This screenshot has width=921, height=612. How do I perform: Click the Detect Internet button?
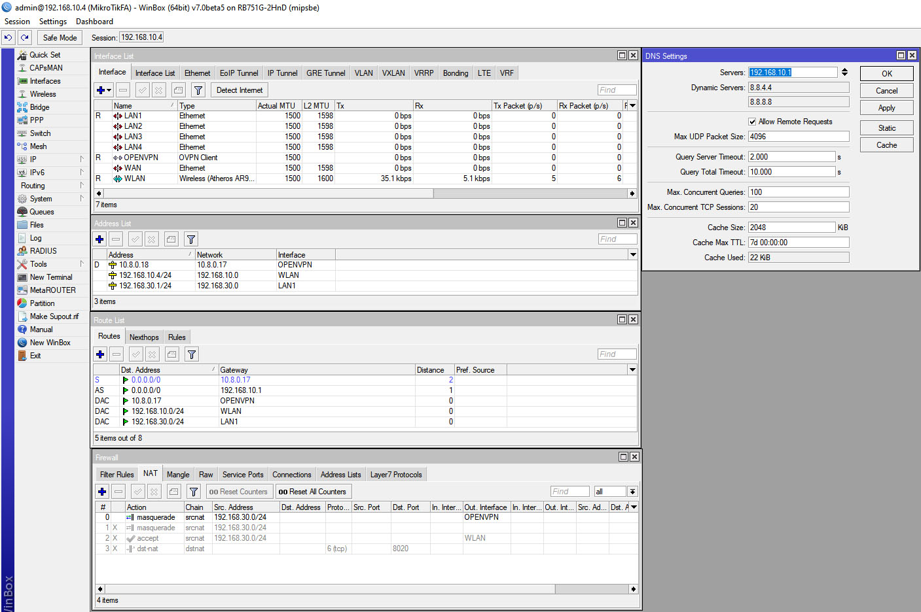coord(240,90)
